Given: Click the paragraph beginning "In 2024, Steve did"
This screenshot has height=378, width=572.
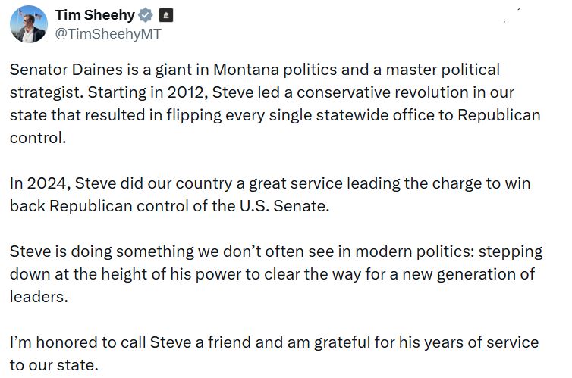Looking at the screenshot, I should [269, 194].
